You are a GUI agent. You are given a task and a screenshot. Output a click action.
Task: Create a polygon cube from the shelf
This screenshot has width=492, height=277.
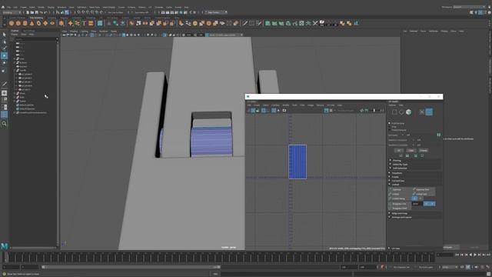pos(18,23)
